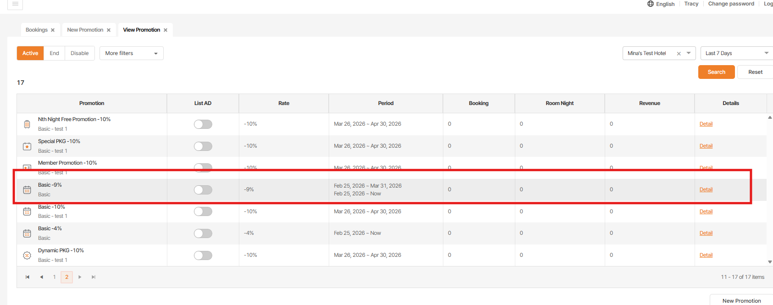Screen dimensions: 773x305
Task: Click the globe language icon
Action: [650, 4]
